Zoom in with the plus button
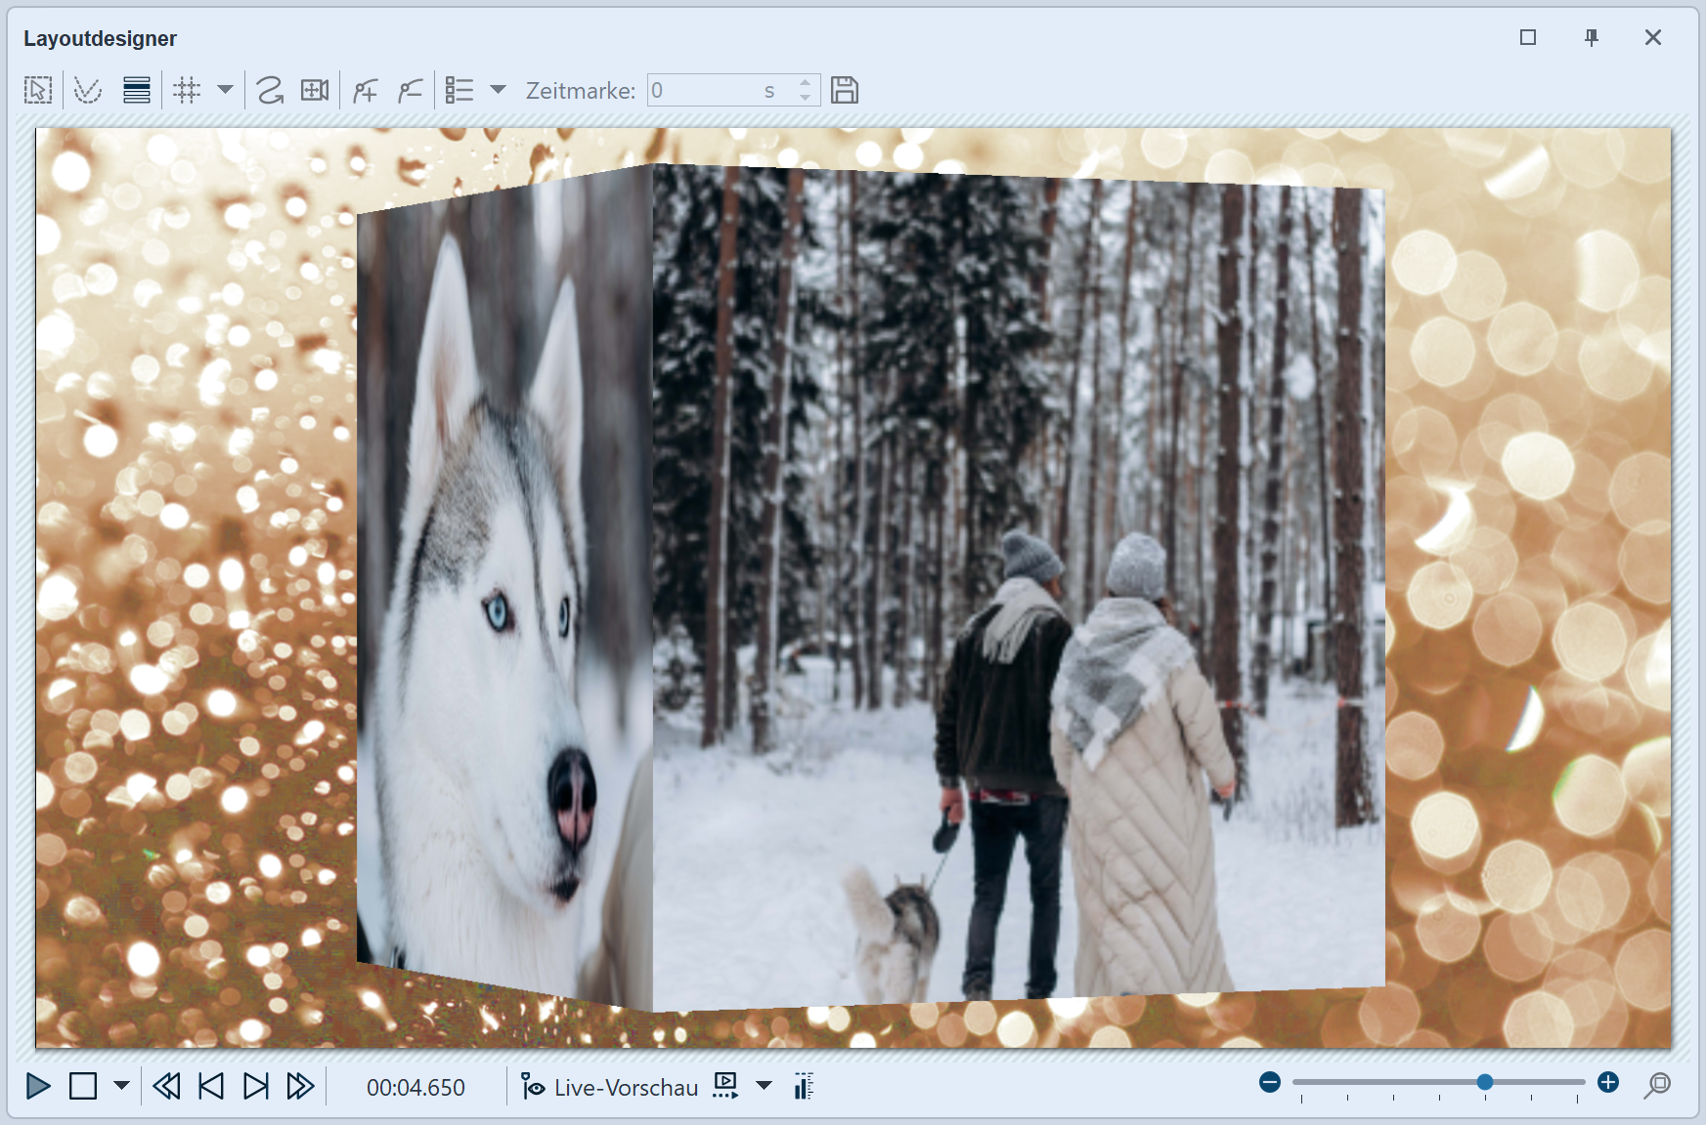This screenshot has width=1706, height=1125. pyautogui.click(x=1608, y=1082)
